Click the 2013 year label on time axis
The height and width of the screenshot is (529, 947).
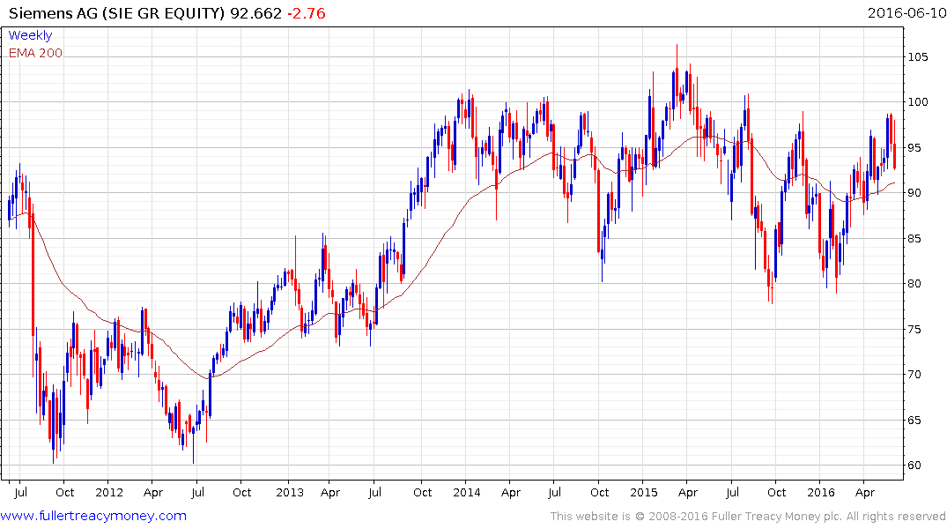289,492
